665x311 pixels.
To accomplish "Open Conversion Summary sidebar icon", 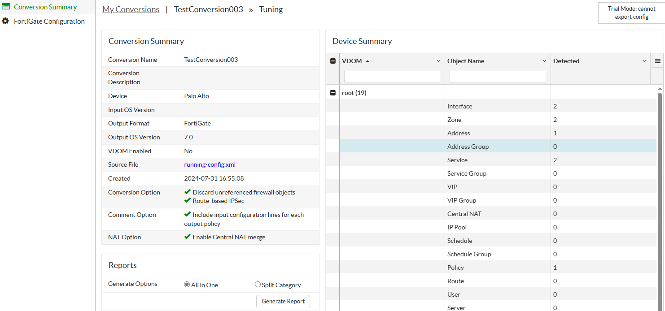I will (6, 7).
